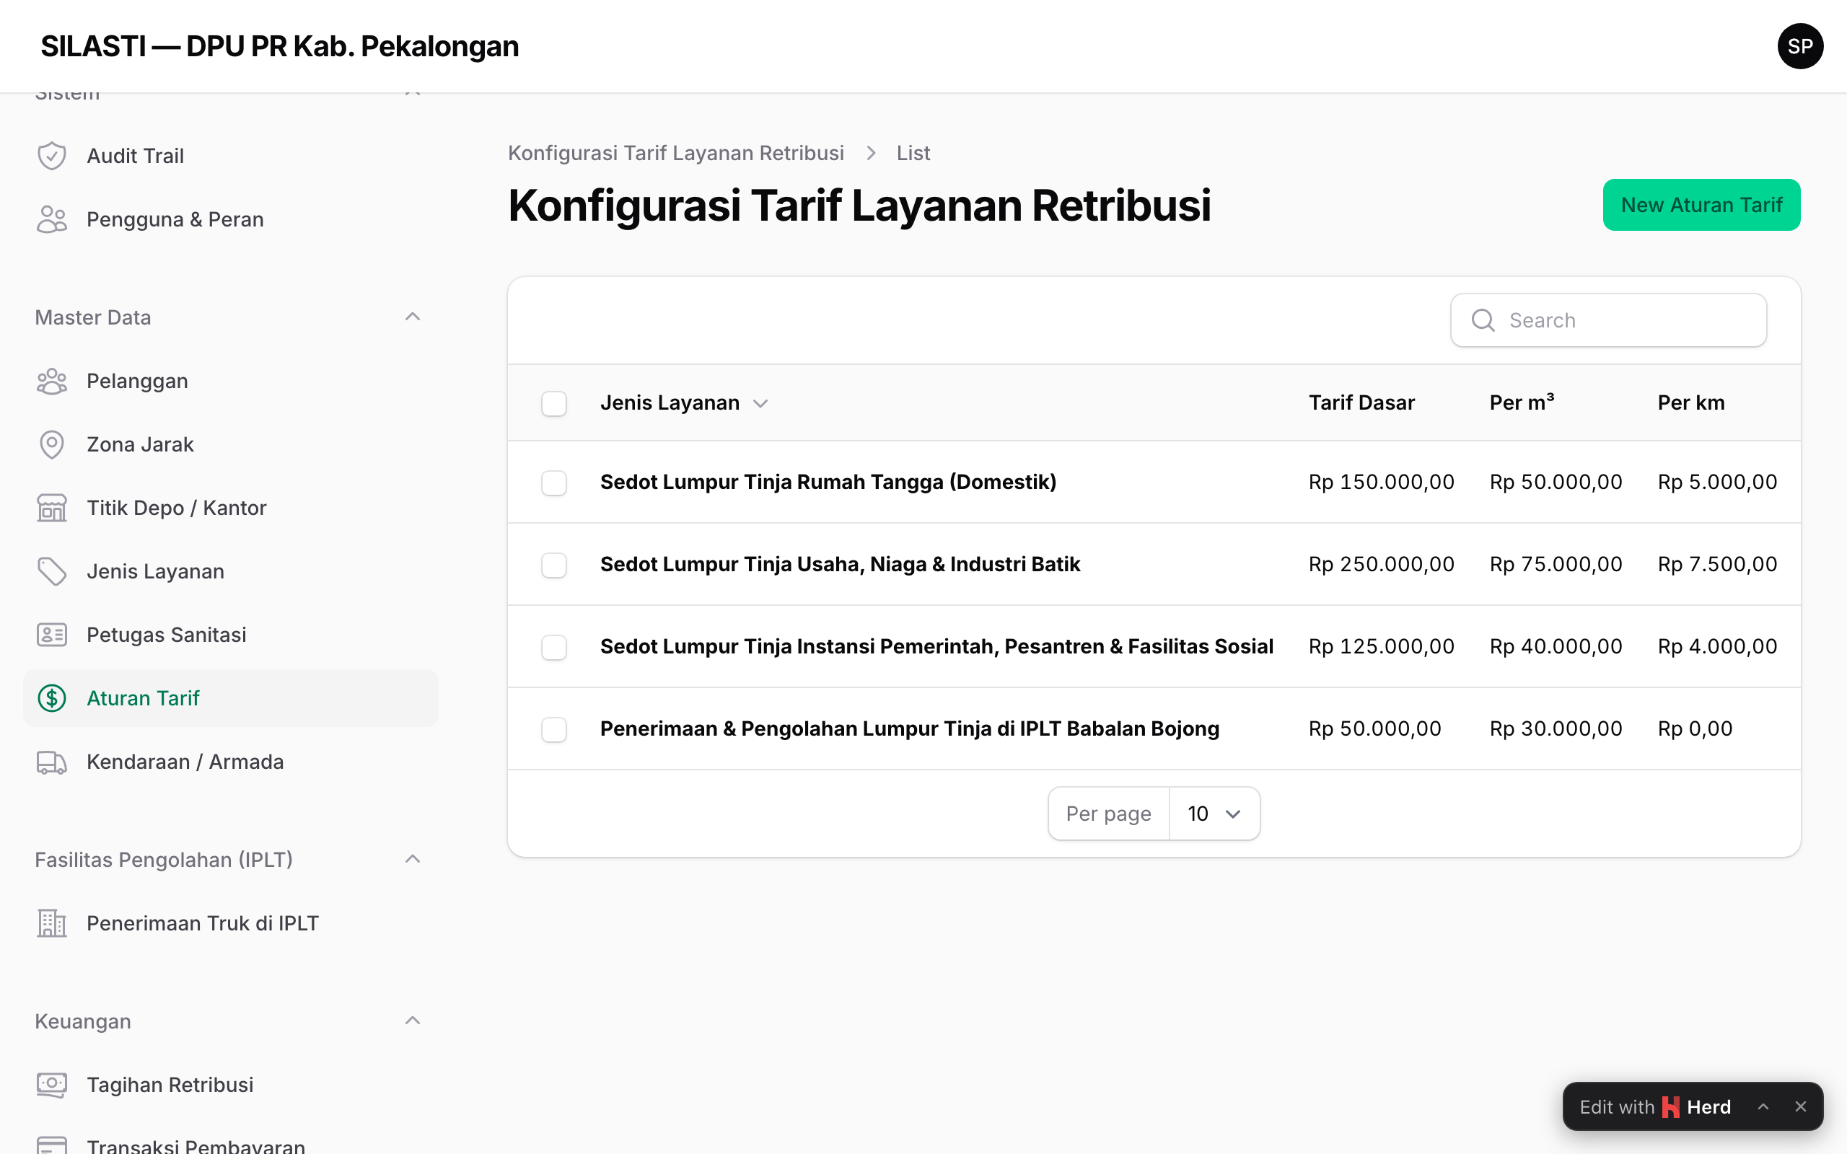
Task: Click the Kendaraan / Armada truck icon
Action: click(x=52, y=762)
